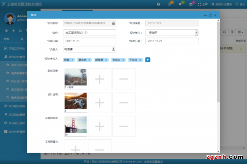The image size is (247, 164).
Task: Click the blue plus button to add participant
Action: point(148,60)
